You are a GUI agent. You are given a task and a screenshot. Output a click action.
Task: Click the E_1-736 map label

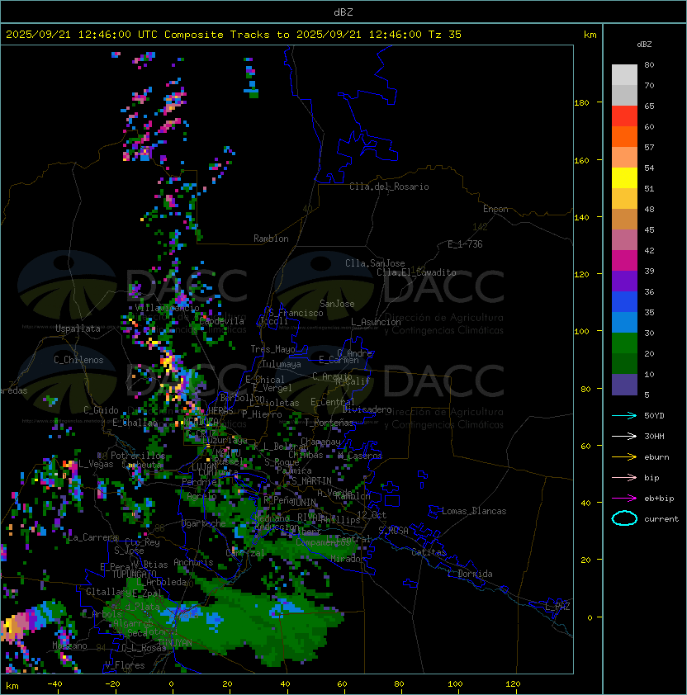[x=465, y=244]
